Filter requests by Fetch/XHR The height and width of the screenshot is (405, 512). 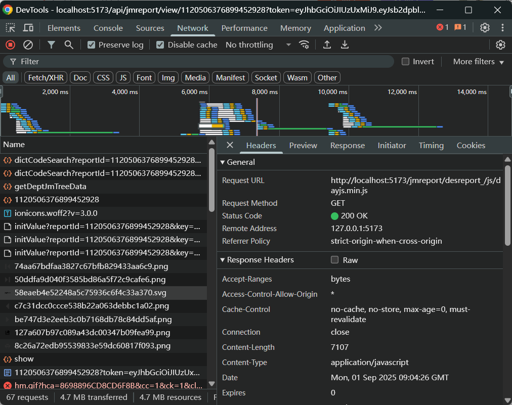coord(46,78)
